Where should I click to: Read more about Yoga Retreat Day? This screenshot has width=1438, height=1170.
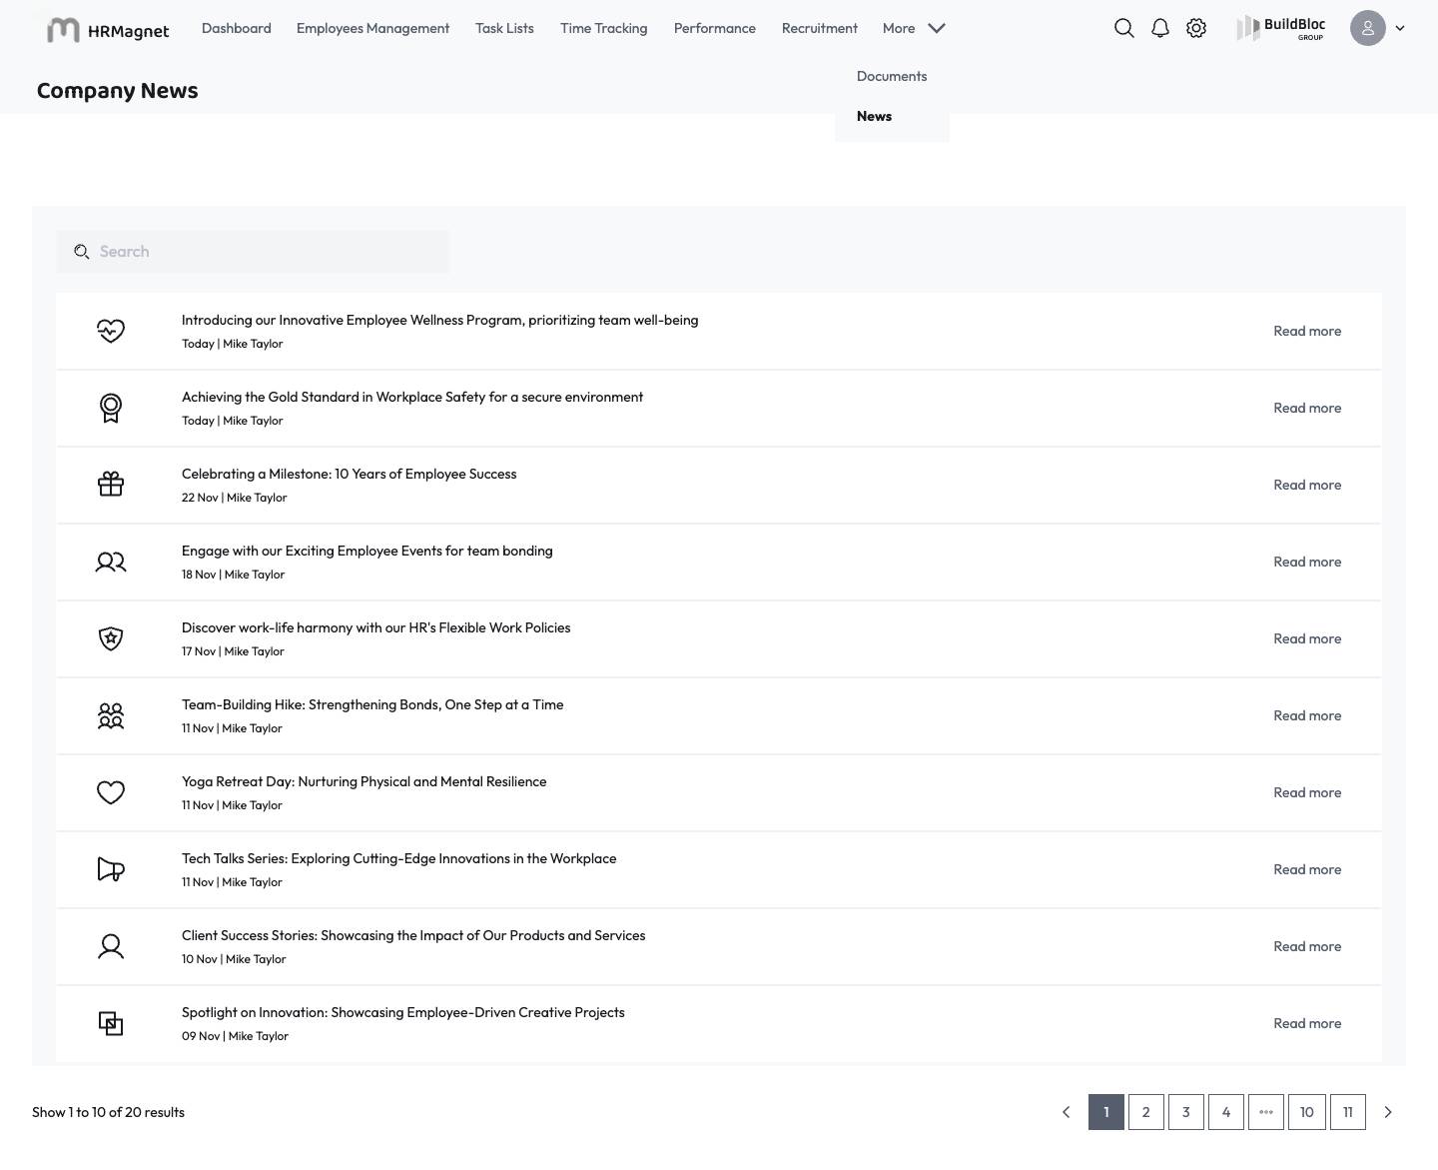pyautogui.click(x=1307, y=792)
